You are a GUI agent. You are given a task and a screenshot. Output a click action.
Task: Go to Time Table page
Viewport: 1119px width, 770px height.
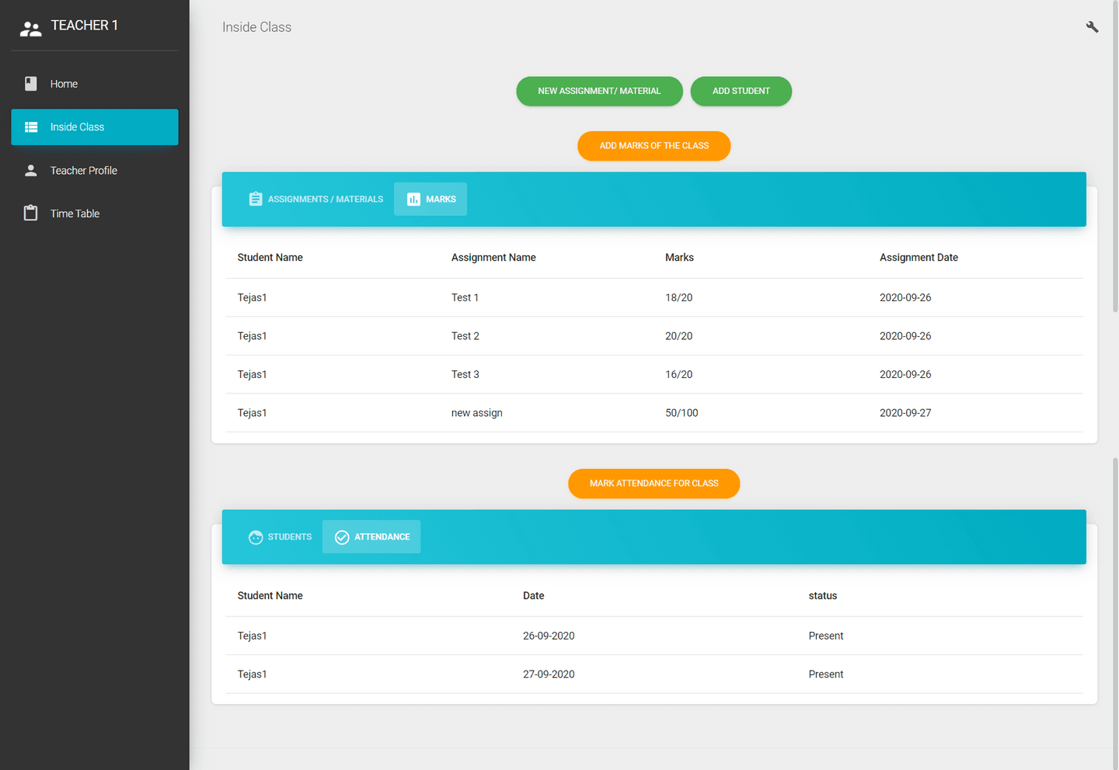[95, 213]
